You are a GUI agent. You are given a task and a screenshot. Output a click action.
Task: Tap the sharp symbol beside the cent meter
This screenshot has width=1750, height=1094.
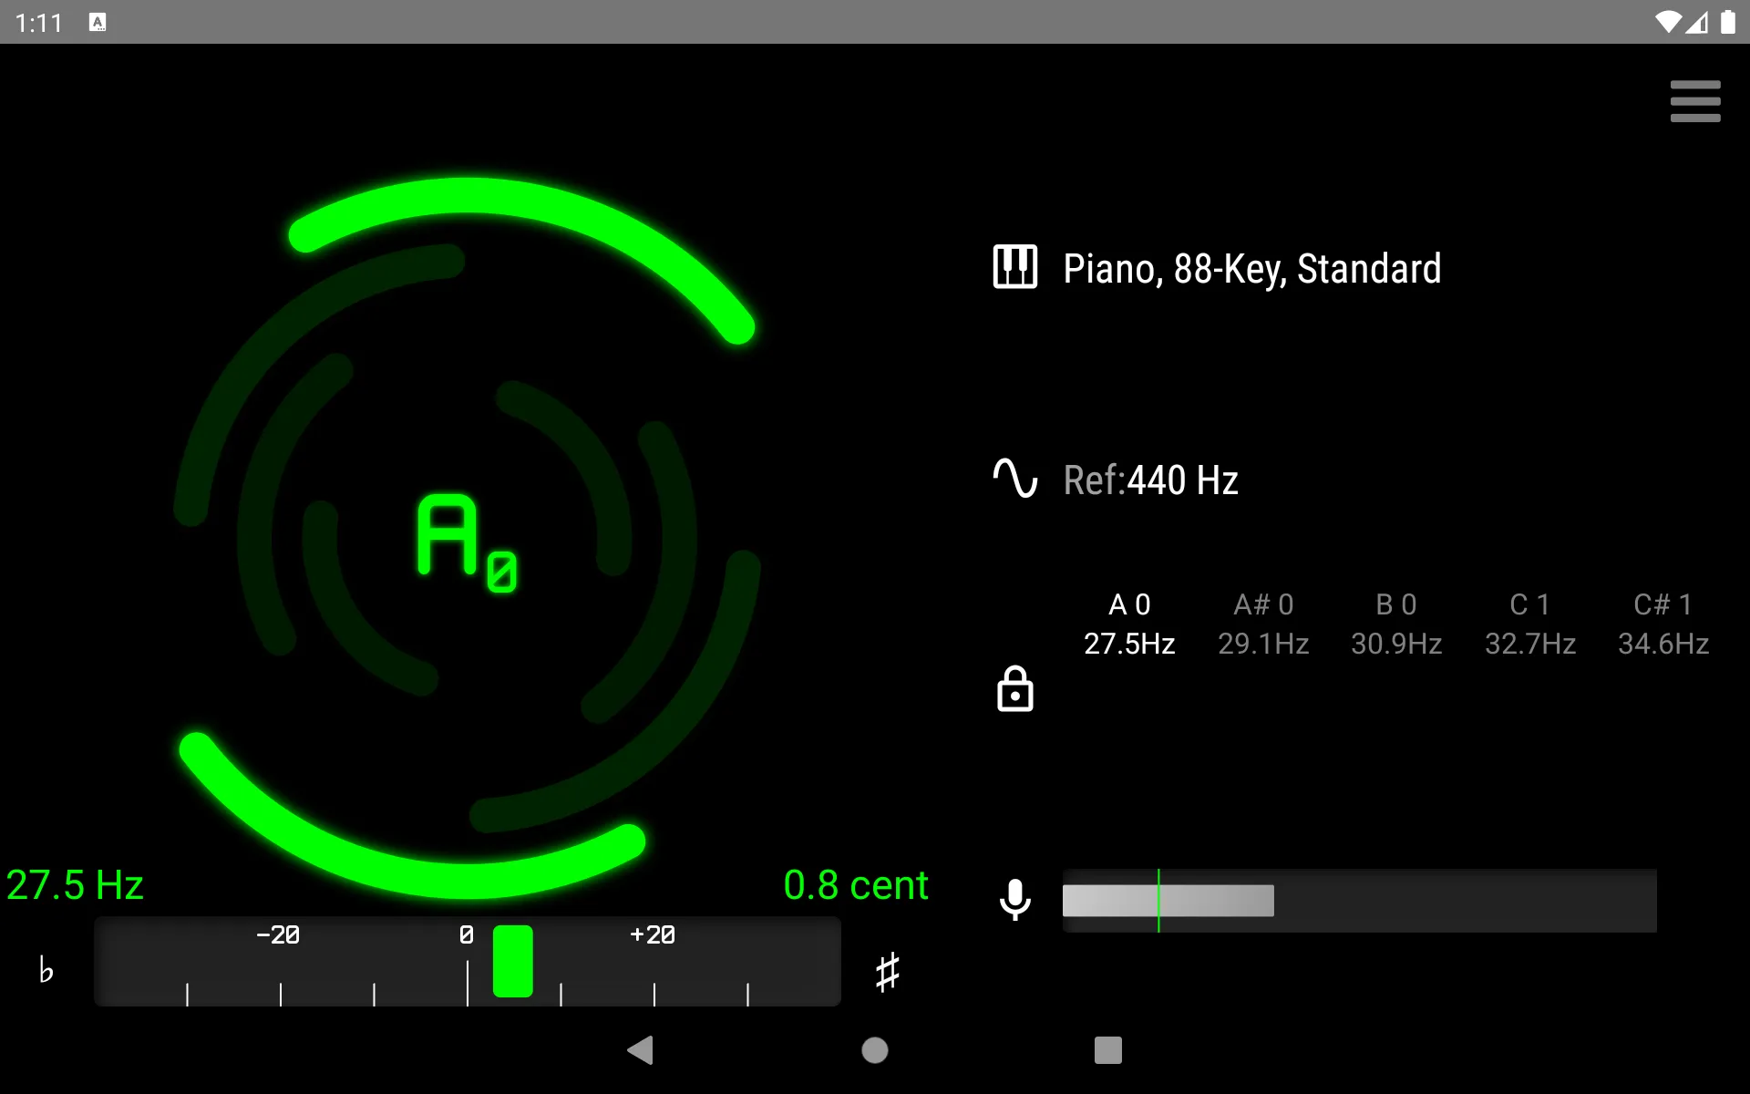(x=887, y=972)
